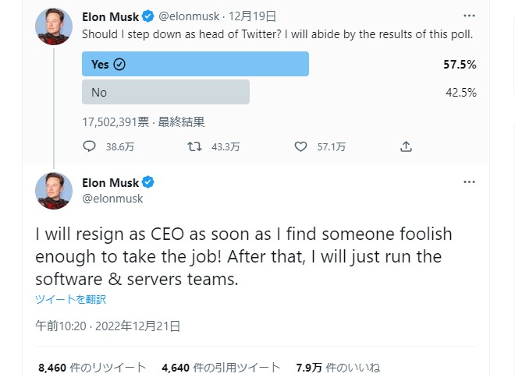Open the 午前10:20 · 2022年12月21日 timestamp
This screenshot has width=515, height=377.
tap(108, 326)
